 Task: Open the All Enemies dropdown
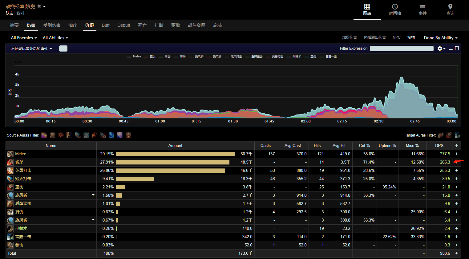click(x=24, y=38)
